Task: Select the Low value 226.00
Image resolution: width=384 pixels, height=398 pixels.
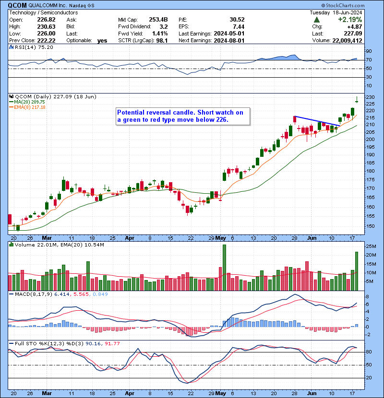Action: [46, 34]
